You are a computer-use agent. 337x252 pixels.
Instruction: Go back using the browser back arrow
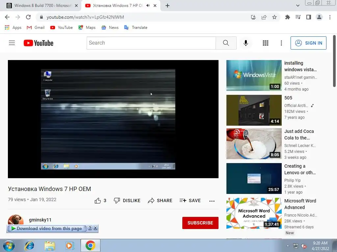point(7,17)
